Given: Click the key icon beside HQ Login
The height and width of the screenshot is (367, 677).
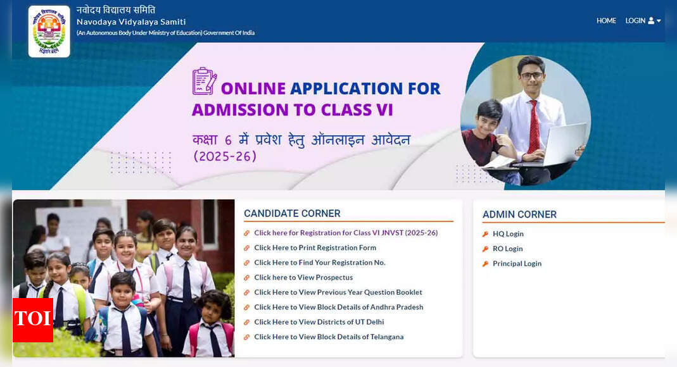Looking at the screenshot, I should (x=485, y=234).
